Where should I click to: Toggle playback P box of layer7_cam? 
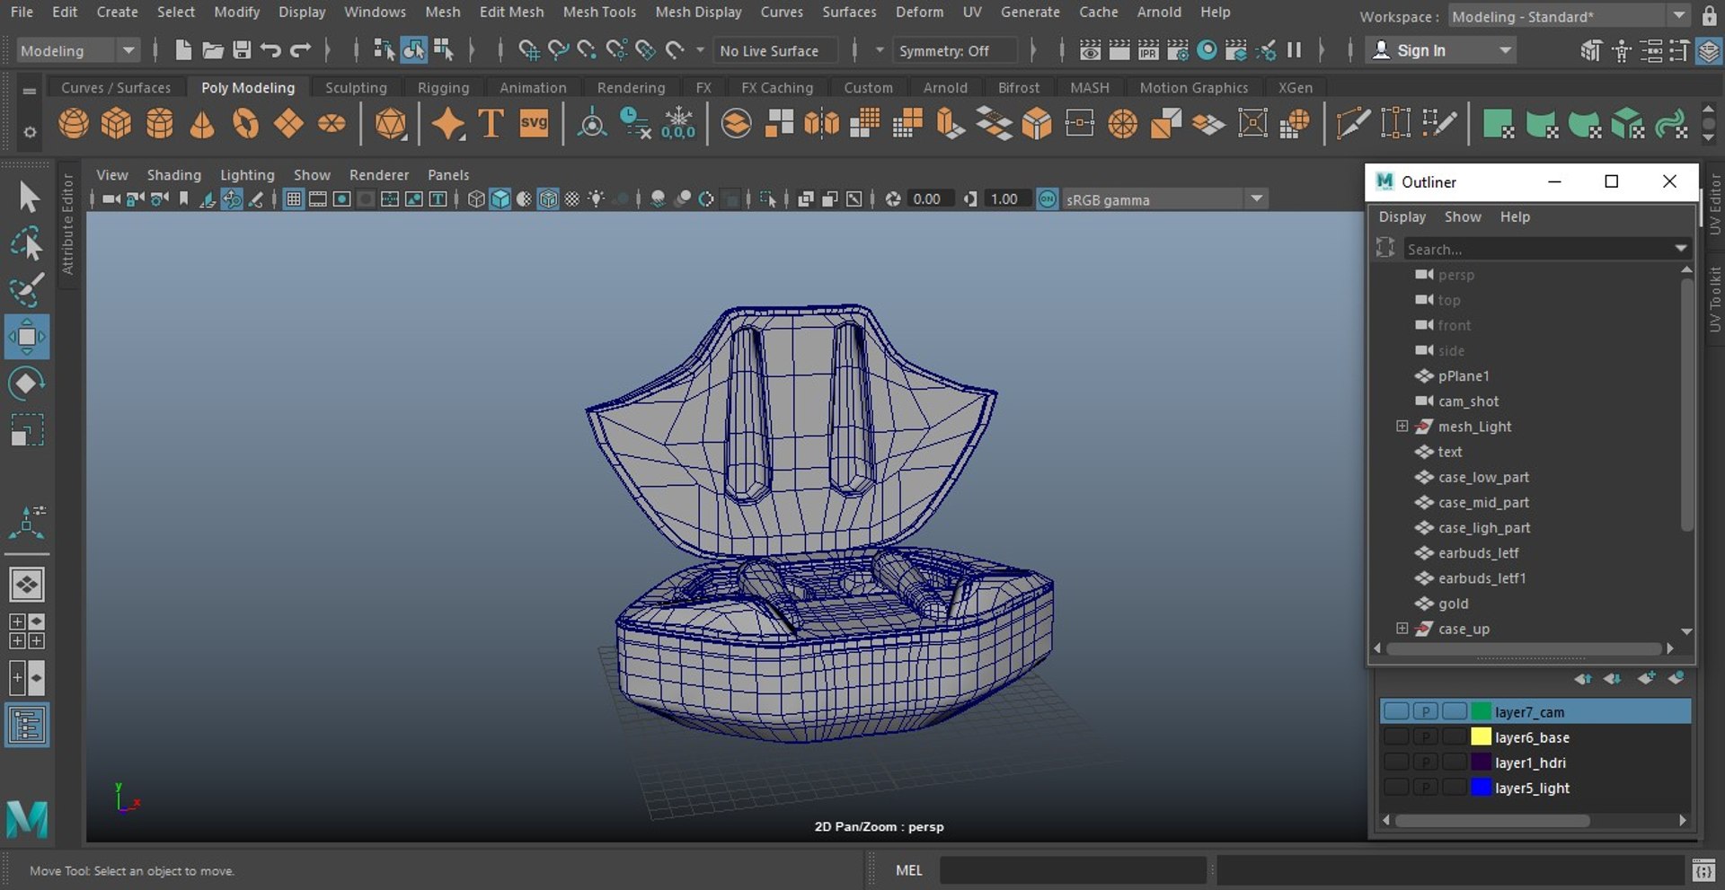click(x=1425, y=711)
